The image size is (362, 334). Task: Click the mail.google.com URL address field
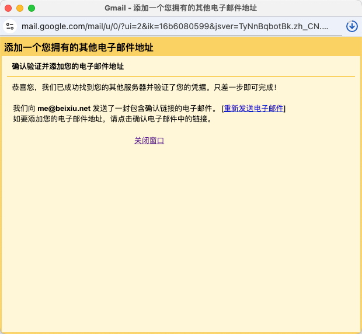click(175, 26)
